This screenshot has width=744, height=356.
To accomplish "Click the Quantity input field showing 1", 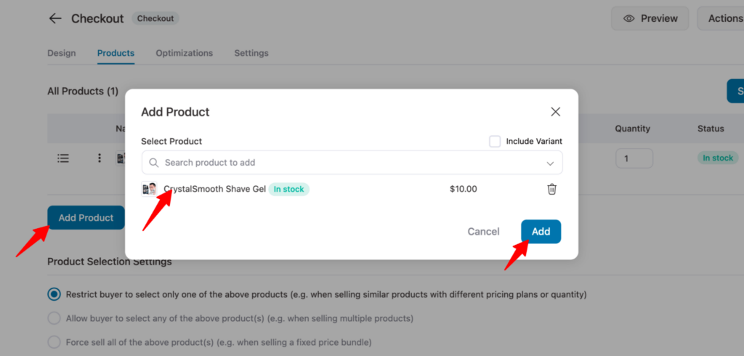I will click(x=634, y=158).
